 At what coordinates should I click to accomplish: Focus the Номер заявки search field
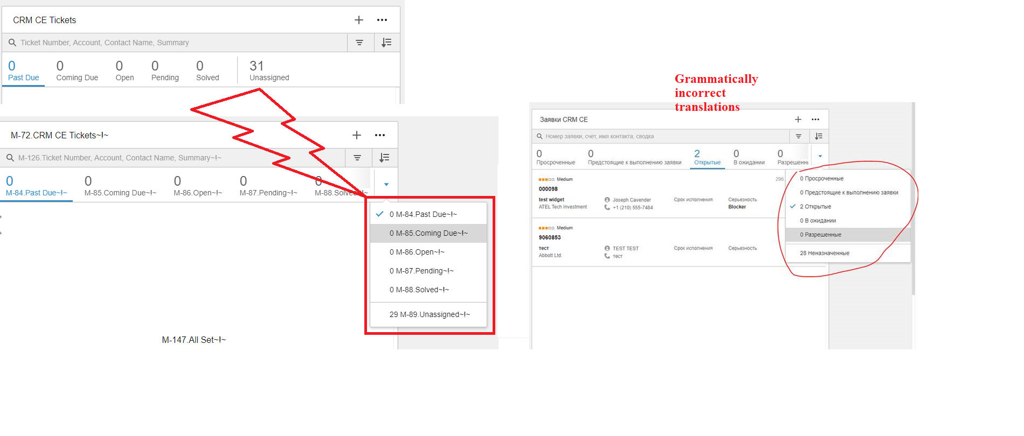pyautogui.click(x=661, y=136)
